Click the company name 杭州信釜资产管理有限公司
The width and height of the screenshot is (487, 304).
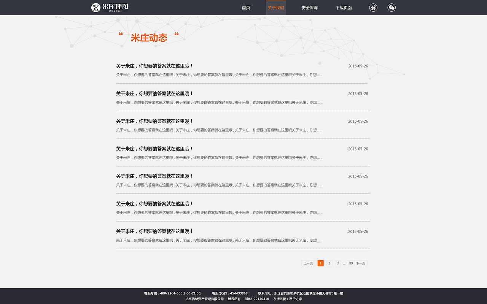click(x=204, y=299)
